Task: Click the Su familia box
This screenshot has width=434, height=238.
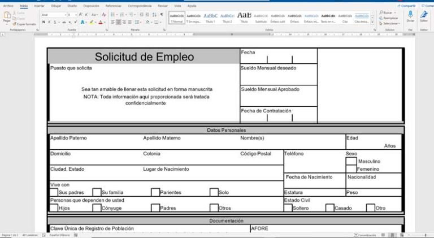Action: 97,192
